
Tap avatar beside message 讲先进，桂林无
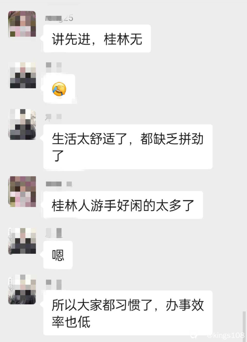22,24
